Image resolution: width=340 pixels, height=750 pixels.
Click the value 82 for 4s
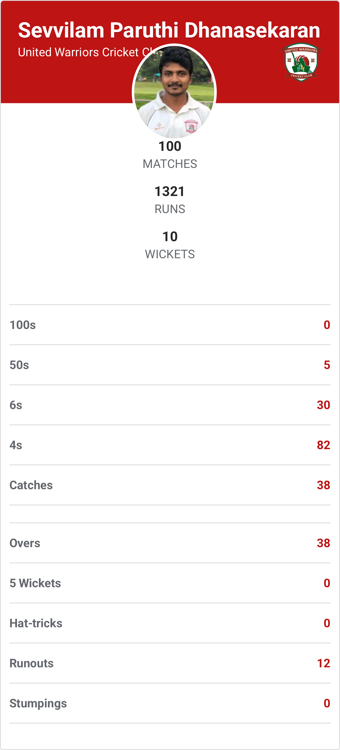pos(324,445)
